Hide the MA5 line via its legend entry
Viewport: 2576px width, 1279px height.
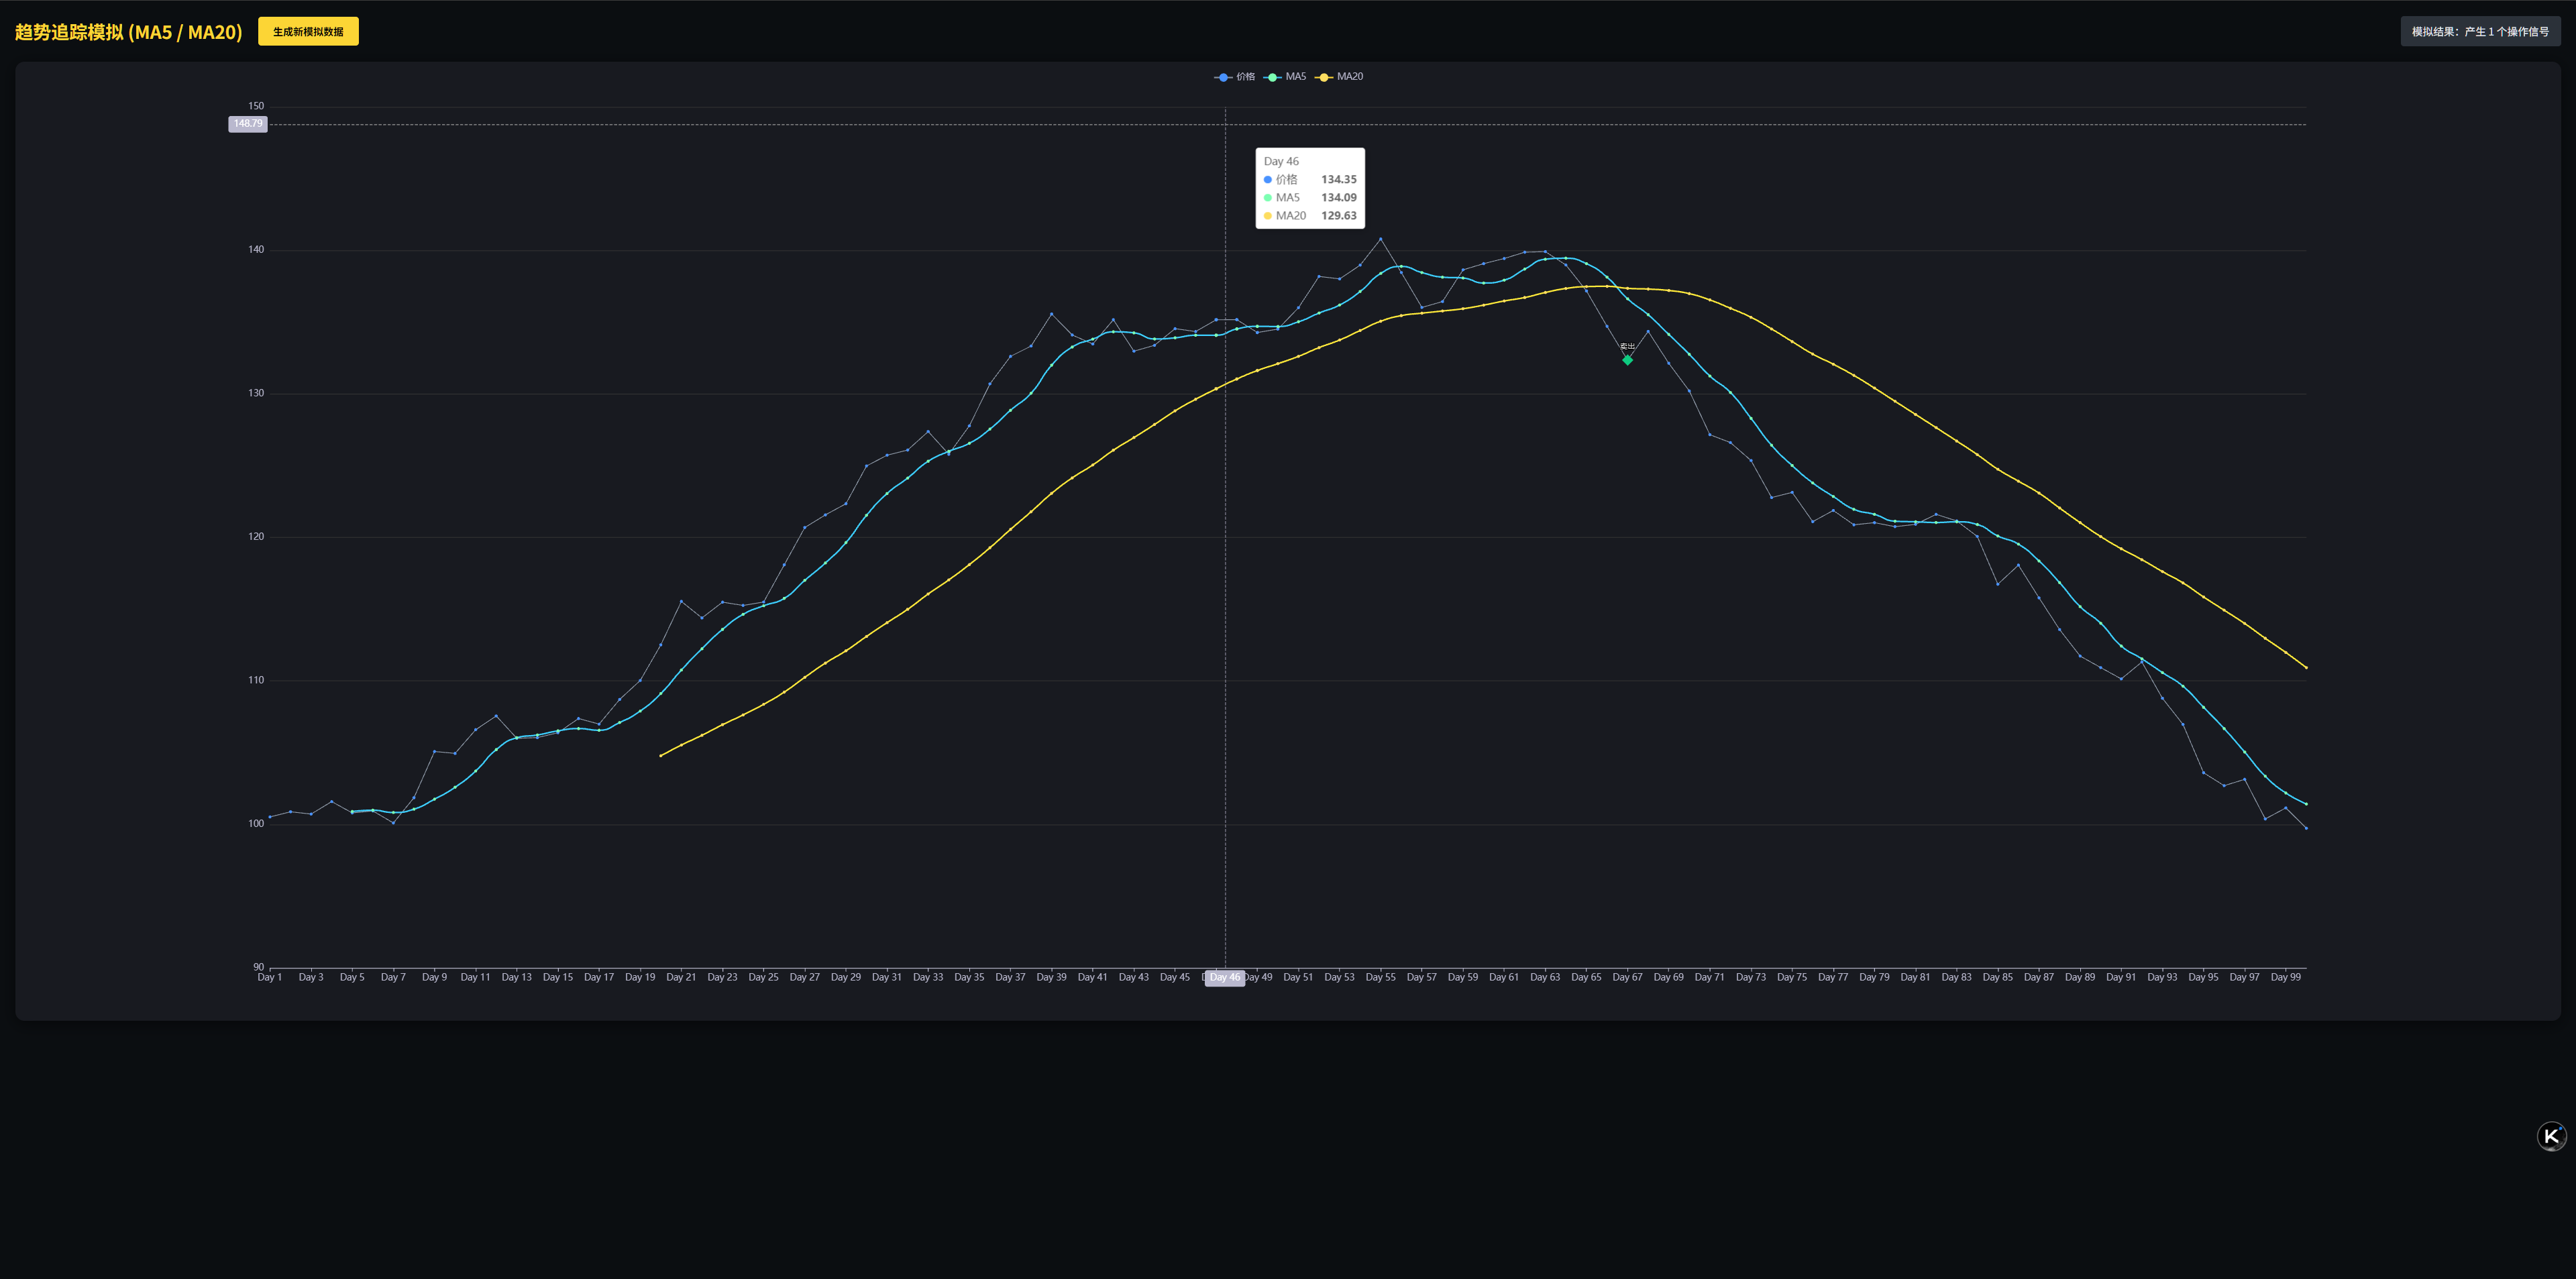(x=1295, y=77)
